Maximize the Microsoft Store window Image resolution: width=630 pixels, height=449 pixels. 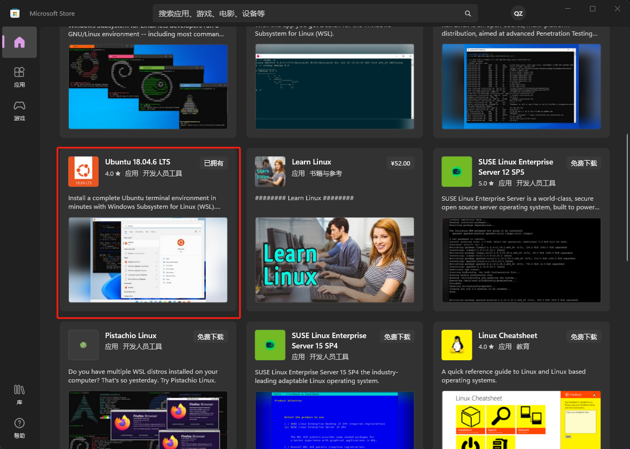[x=593, y=9]
